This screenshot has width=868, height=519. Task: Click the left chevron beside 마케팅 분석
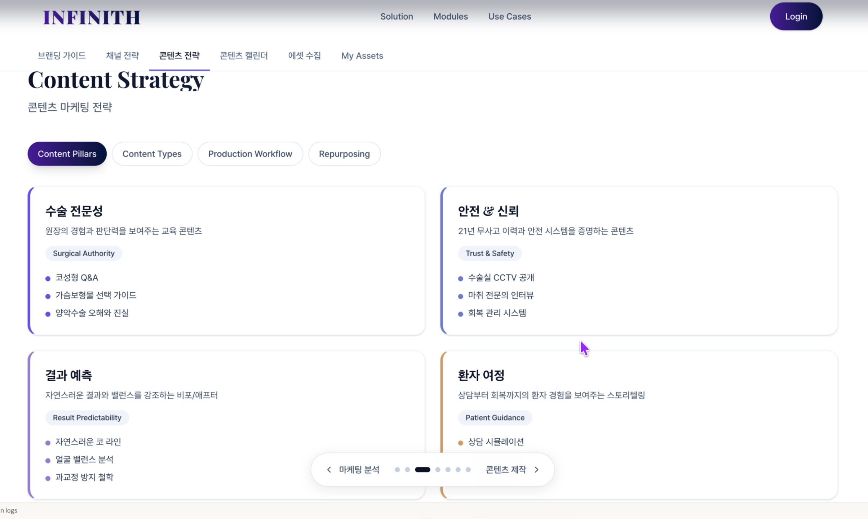coord(329,470)
